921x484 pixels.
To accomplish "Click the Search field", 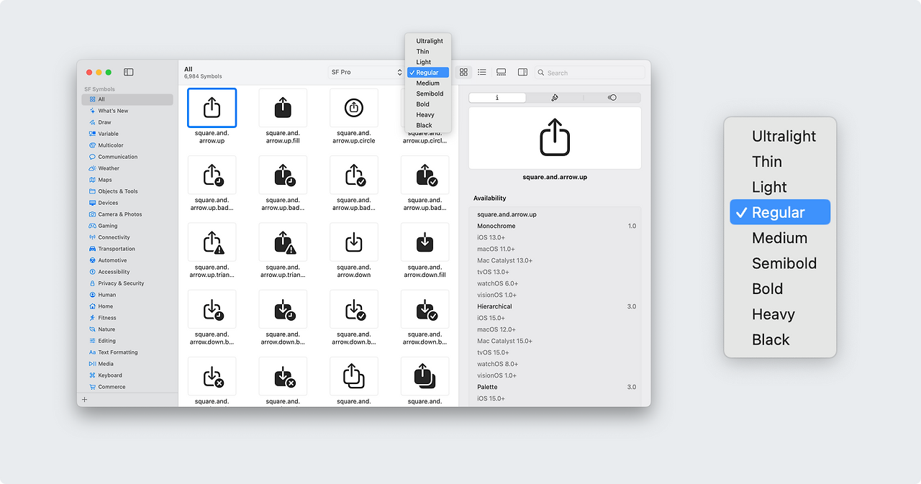I will (590, 73).
